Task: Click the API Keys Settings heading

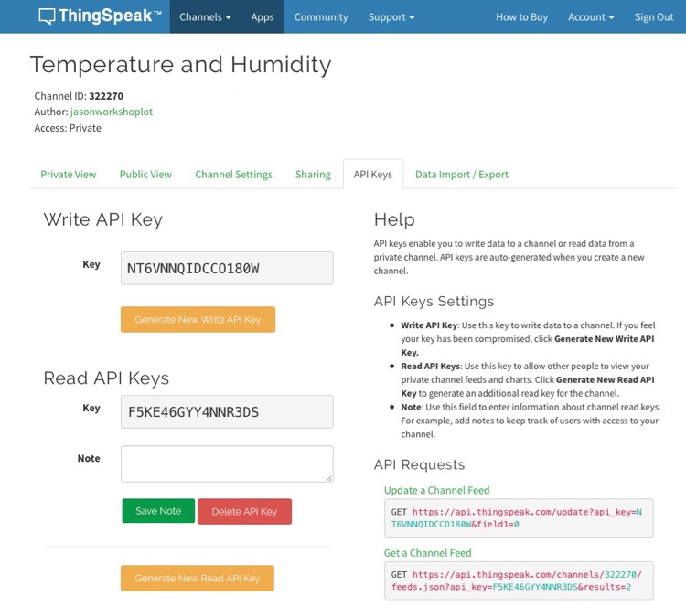Action: pyautogui.click(x=434, y=302)
